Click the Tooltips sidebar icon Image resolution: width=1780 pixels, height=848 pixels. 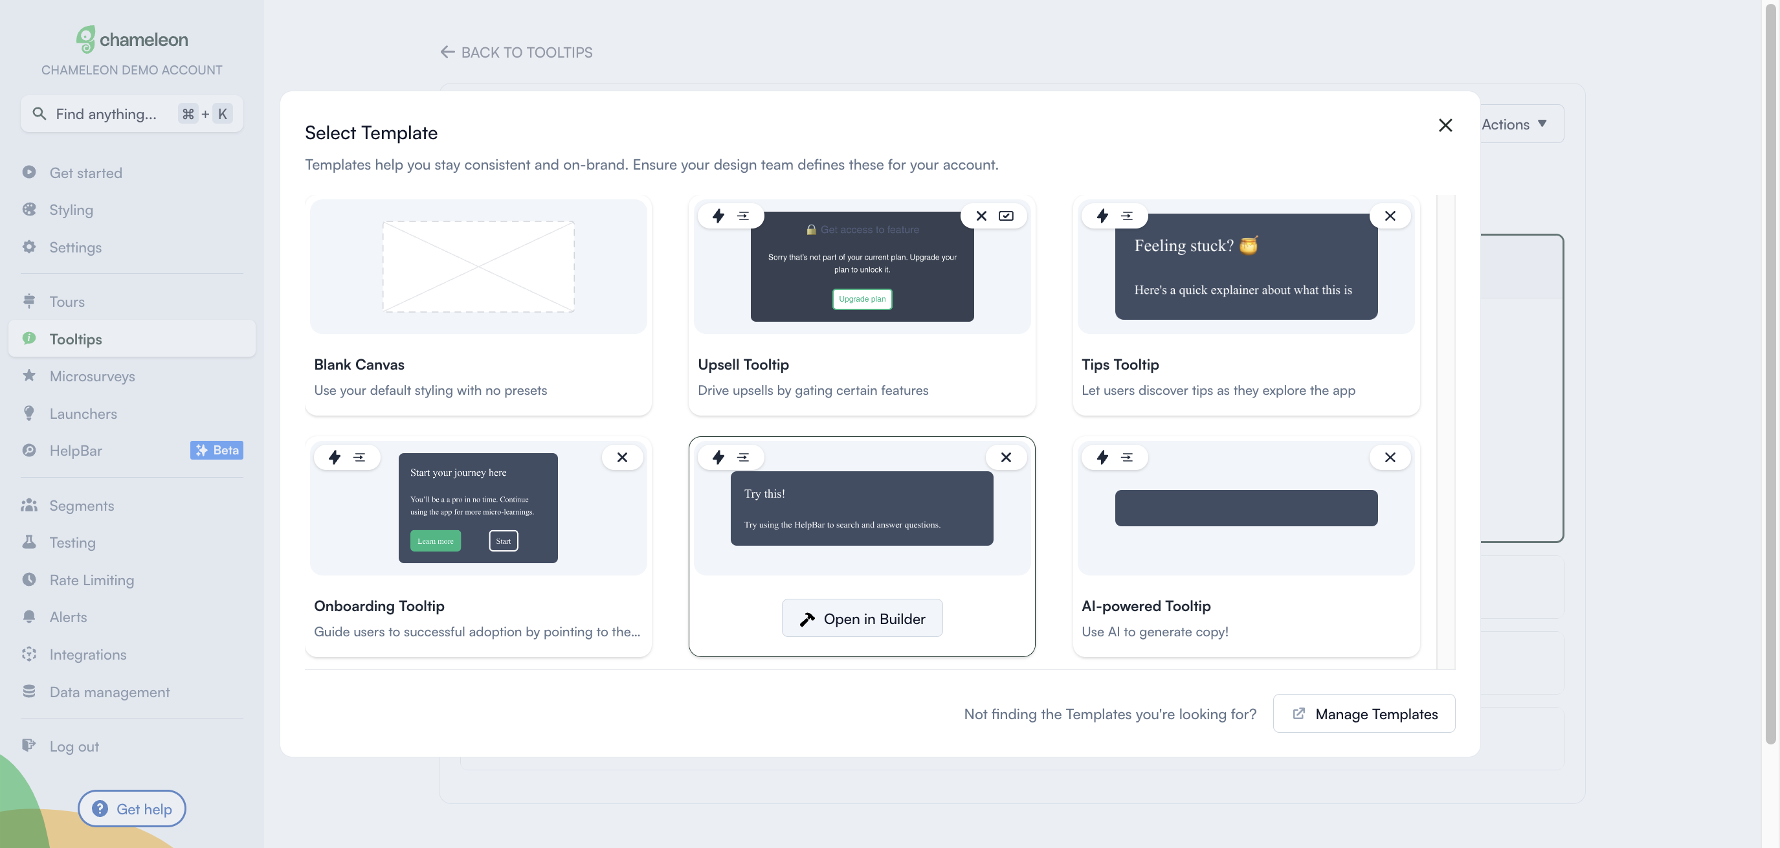coord(28,337)
